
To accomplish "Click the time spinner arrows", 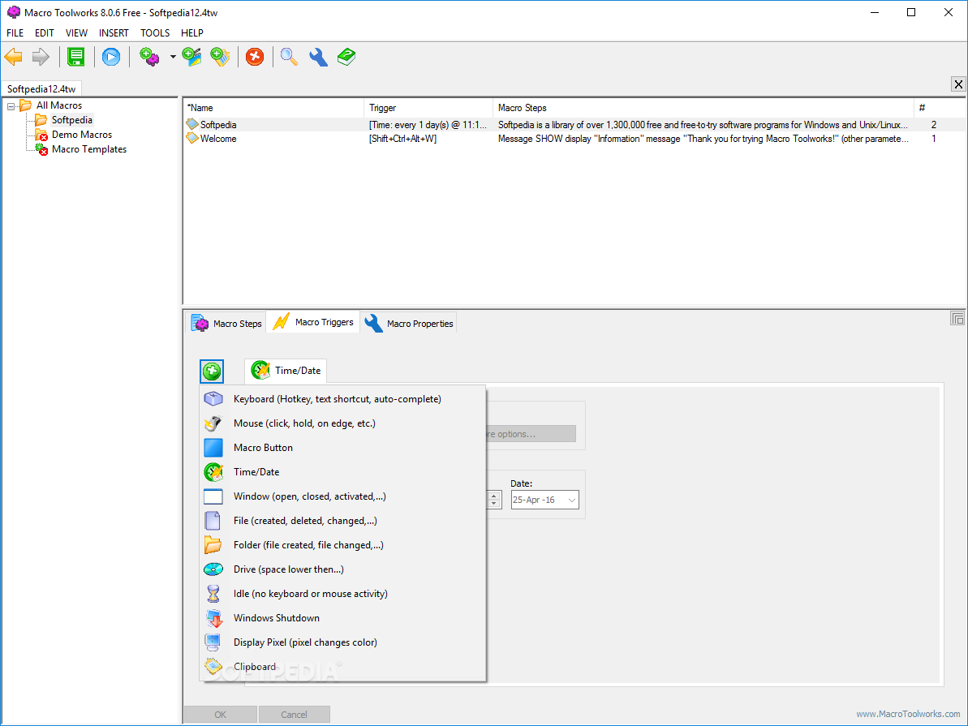I will [494, 500].
